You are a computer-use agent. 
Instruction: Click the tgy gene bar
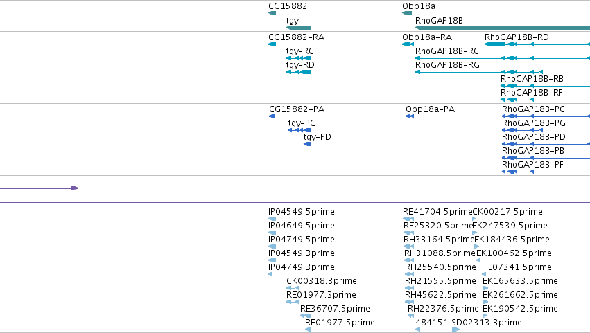298,28
